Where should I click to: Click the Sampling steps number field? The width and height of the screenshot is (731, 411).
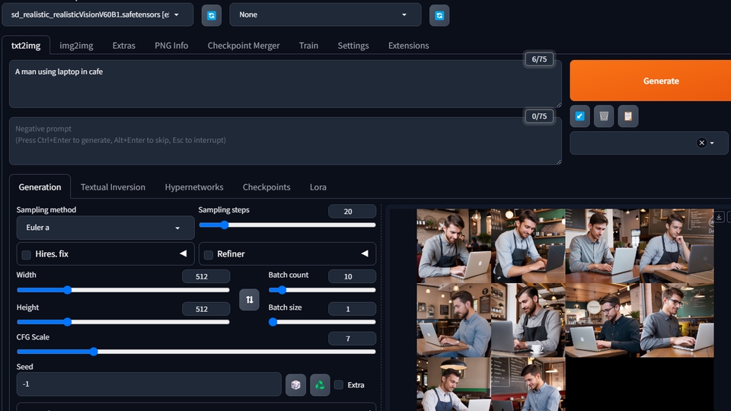(x=352, y=212)
